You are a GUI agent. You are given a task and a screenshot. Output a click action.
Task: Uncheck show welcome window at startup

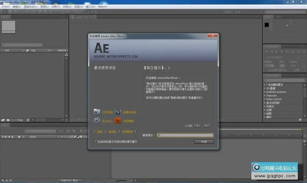(x=95, y=141)
